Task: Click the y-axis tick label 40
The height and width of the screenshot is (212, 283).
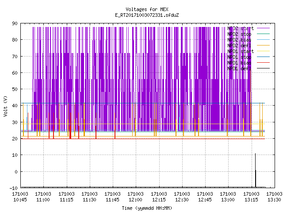Action: [15, 106]
